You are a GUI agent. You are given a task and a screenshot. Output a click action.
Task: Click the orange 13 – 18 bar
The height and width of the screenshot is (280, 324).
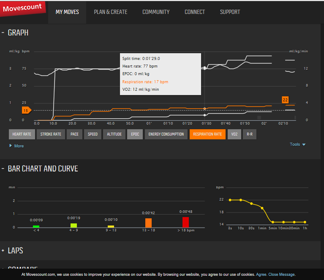[x=148, y=223]
